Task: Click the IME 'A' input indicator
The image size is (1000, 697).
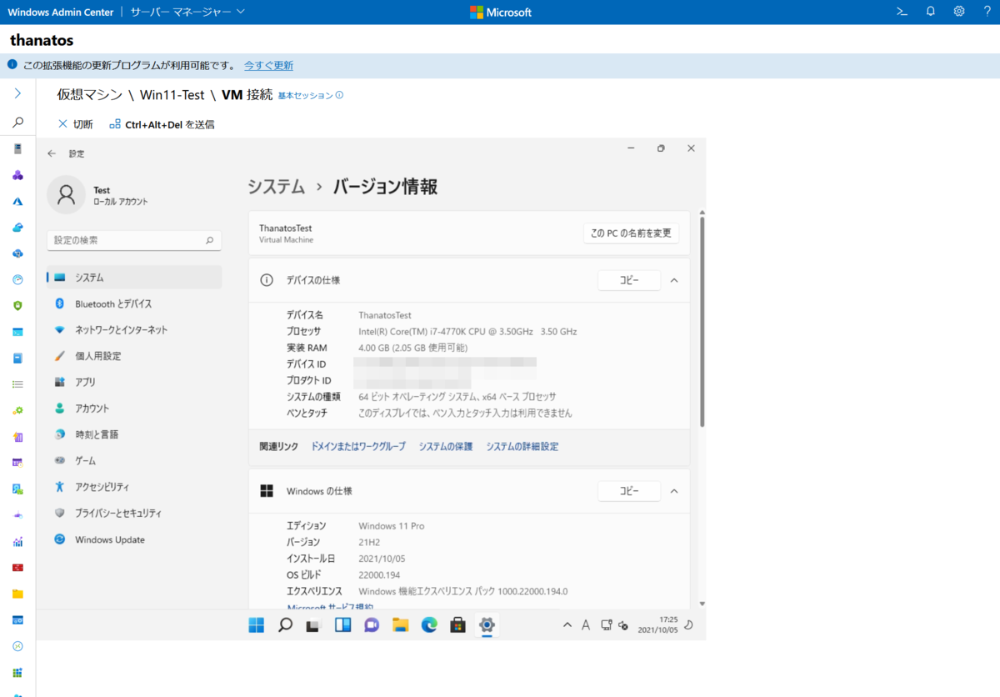Action: point(586,625)
